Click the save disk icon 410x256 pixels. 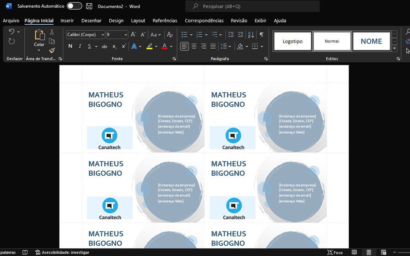click(x=89, y=6)
